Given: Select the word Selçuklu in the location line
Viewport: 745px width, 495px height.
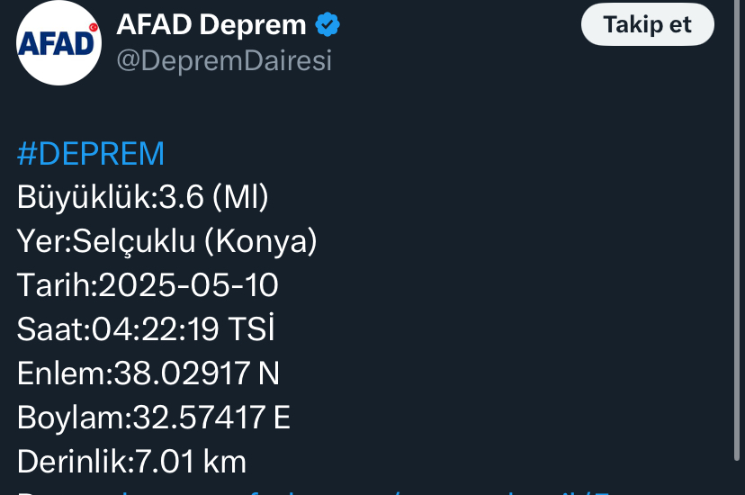Looking at the screenshot, I should tap(133, 241).
